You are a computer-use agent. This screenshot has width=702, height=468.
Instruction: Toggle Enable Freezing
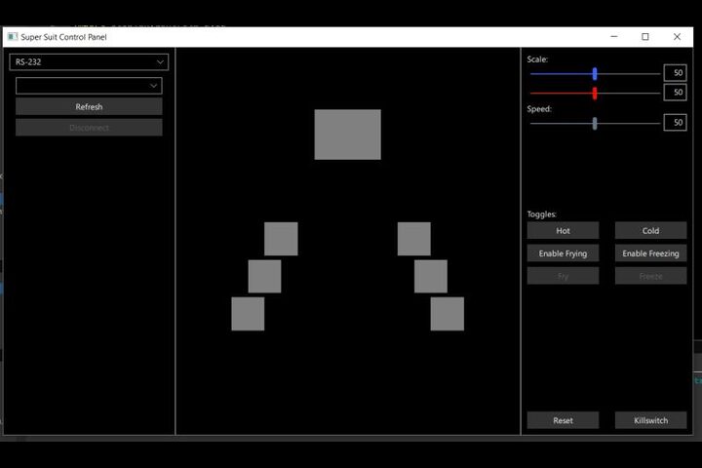pos(650,253)
